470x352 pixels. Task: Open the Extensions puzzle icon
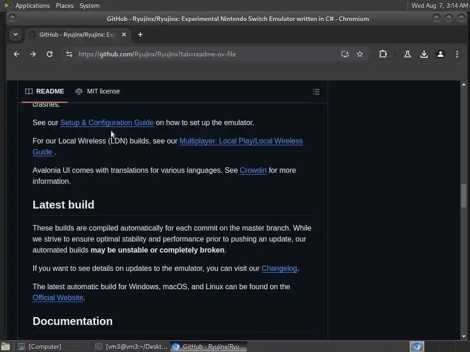pos(383,54)
